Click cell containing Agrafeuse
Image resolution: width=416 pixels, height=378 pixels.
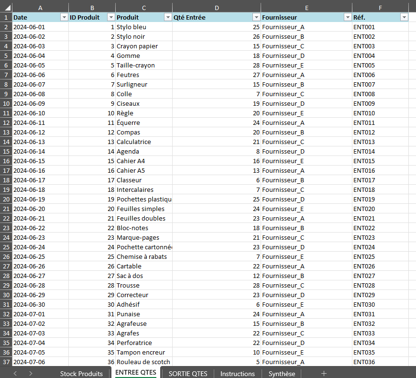144,323
